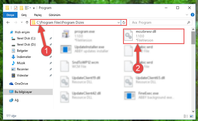
Task: Switch to the Görünüm tab
Action: coord(55,15)
